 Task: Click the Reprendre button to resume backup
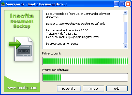click(69, 89)
